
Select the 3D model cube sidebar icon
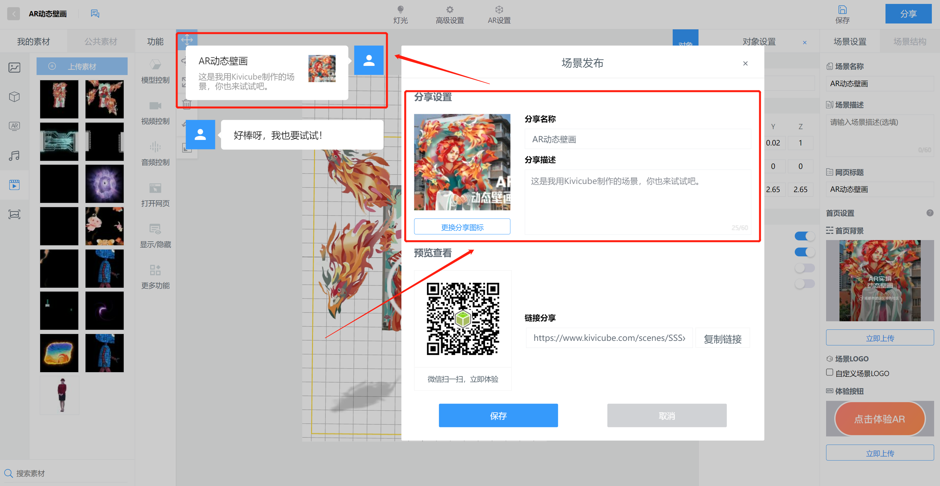pos(14,97)
